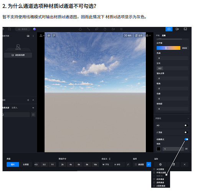Click the purple sphere icon near 素材库

point(35,29)
